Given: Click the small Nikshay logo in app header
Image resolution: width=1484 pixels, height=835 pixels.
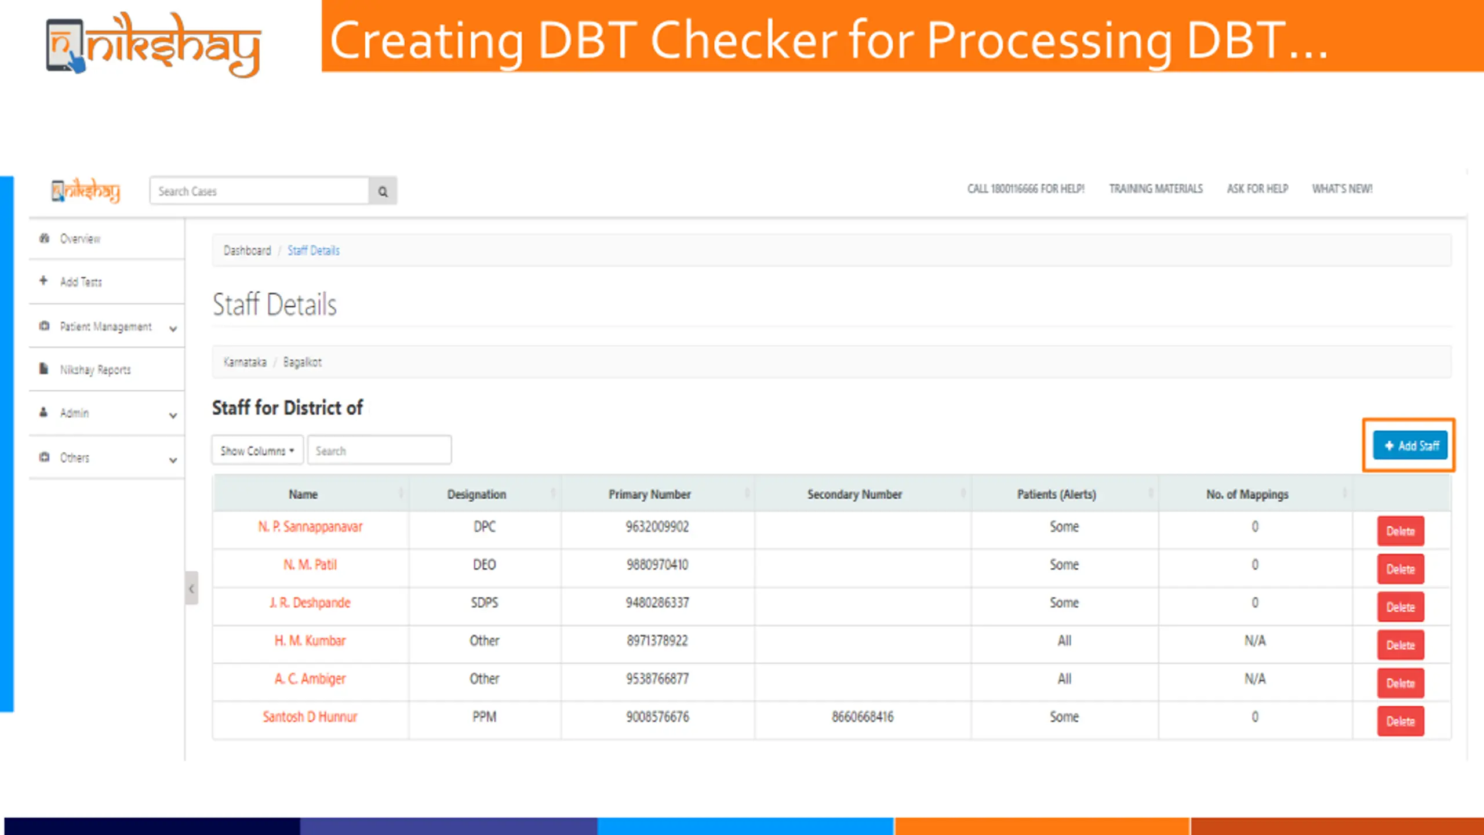Looking at the screenshot, I should 86,191.
